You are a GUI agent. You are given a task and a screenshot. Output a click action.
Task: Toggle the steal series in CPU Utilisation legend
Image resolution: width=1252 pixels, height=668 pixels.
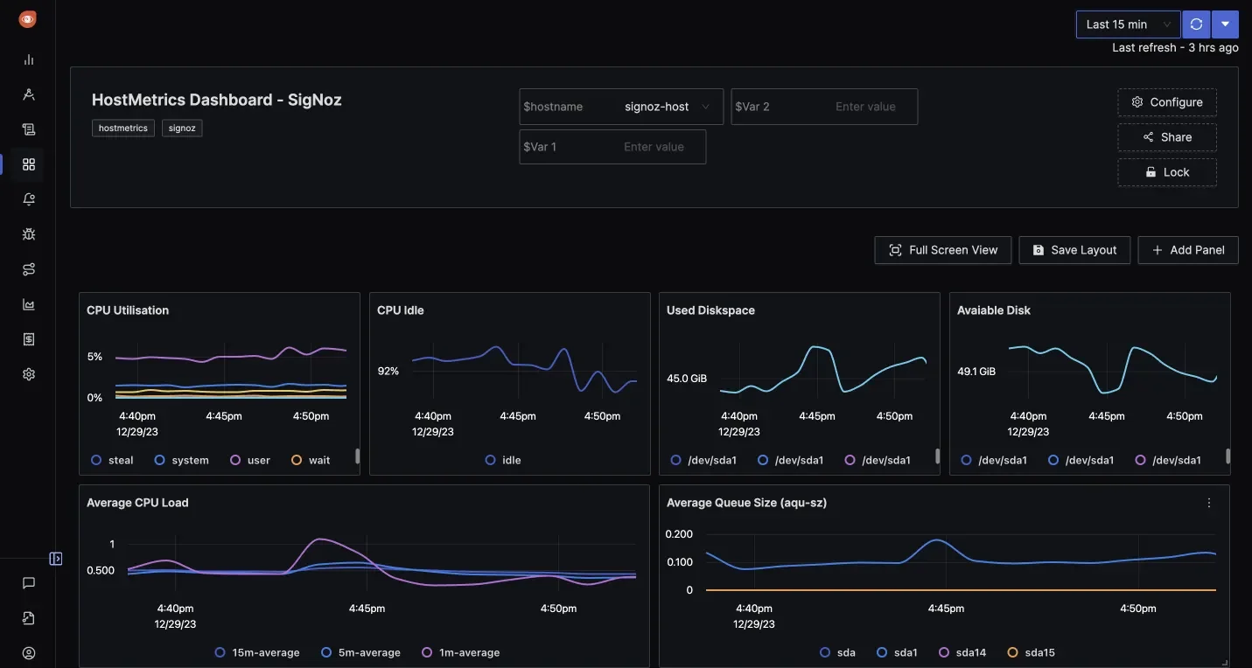tap(112, 460)
